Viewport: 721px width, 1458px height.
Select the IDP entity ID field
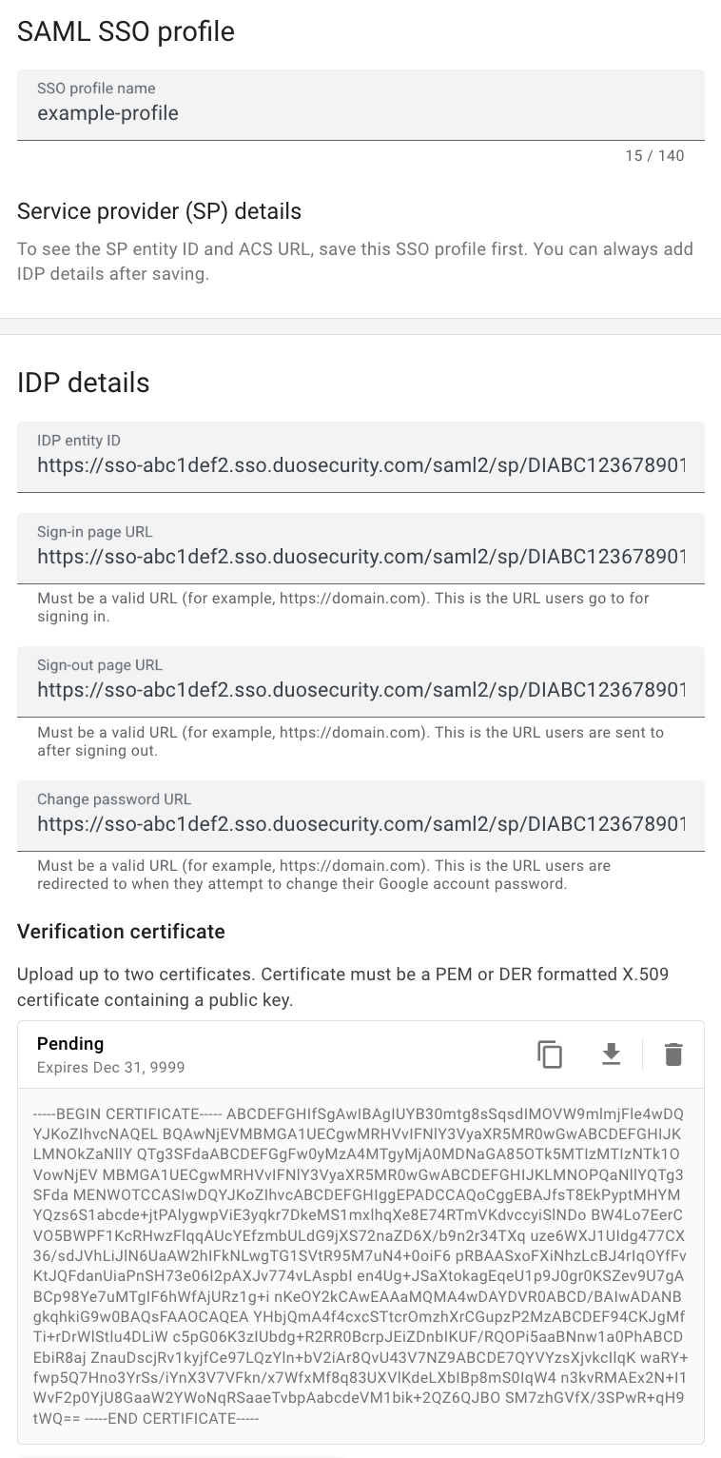click(360, 457)
